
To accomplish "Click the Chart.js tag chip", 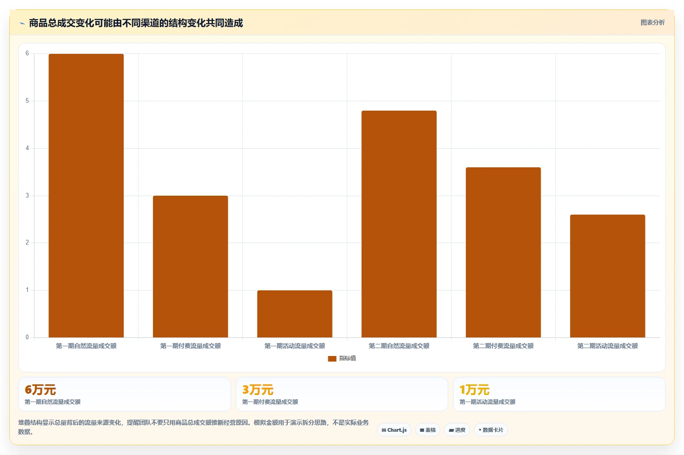I will 394,430.
